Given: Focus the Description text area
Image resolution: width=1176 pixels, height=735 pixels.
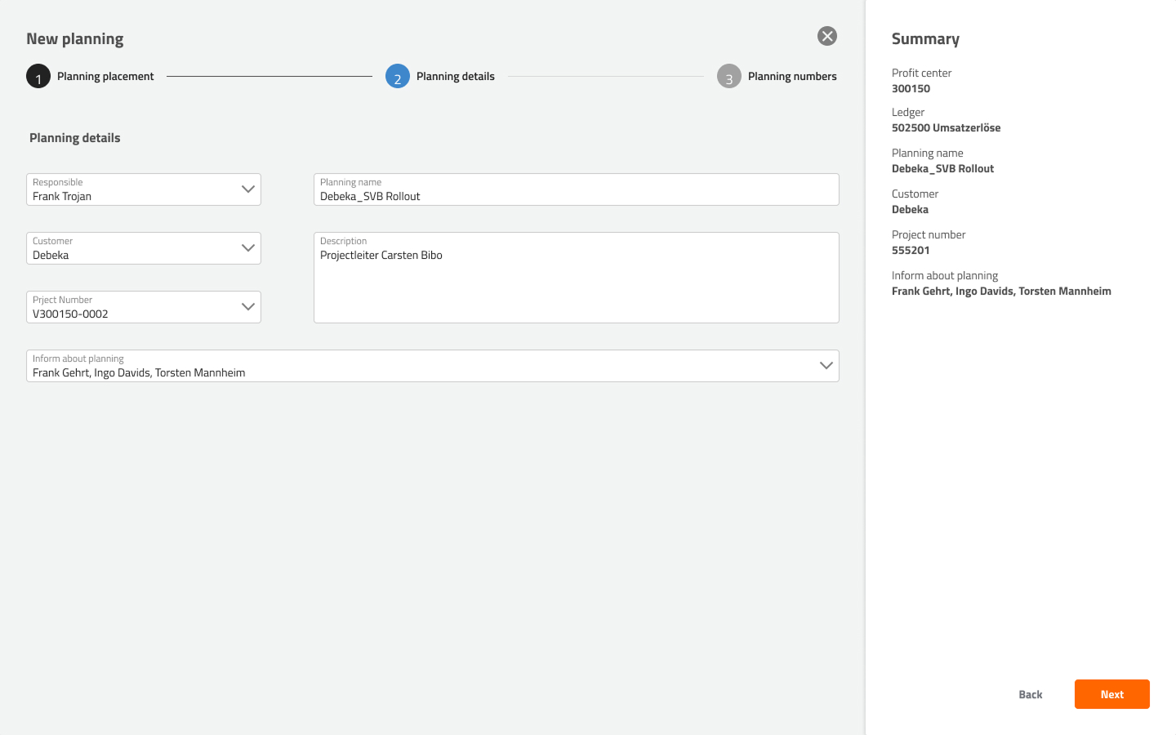Looking at the screenshot, I should click(576, 286).
